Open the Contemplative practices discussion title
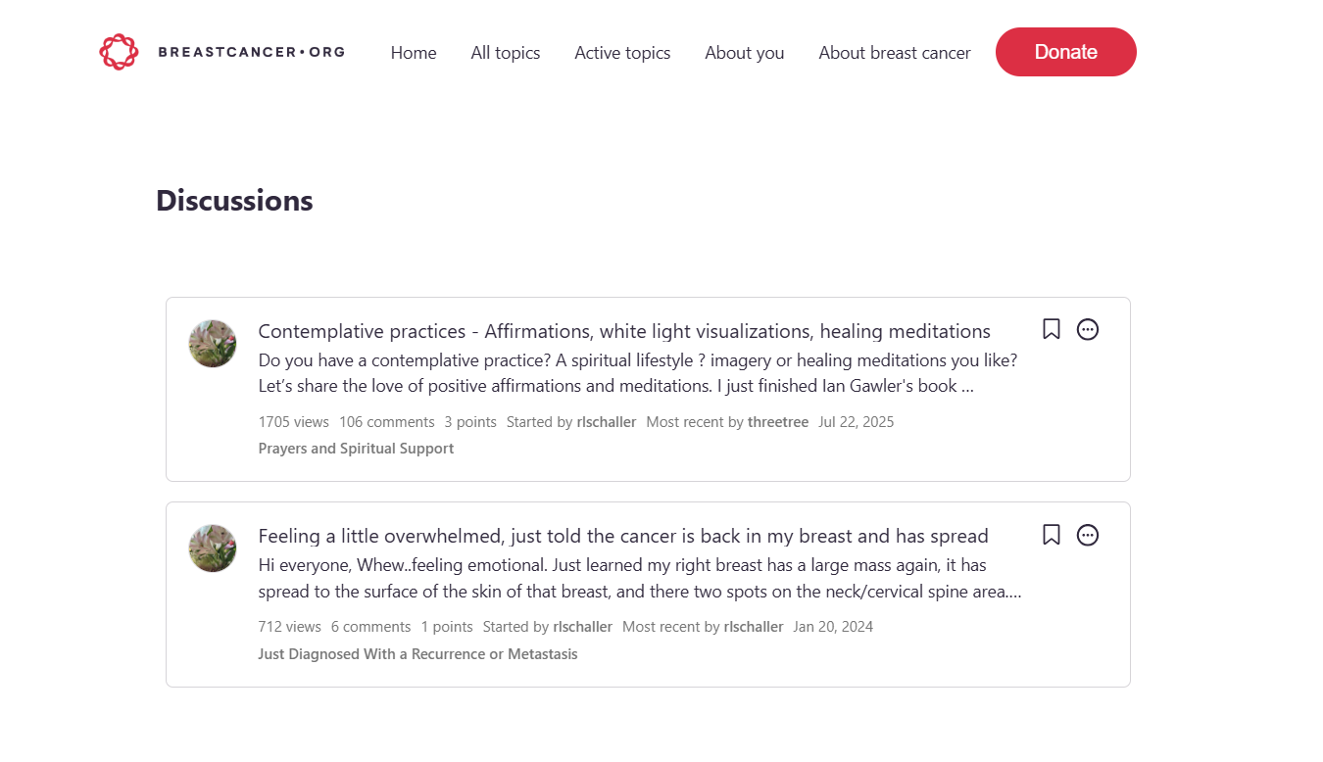Viewport: 1323px width, 762px height. (x=623, y=331)
